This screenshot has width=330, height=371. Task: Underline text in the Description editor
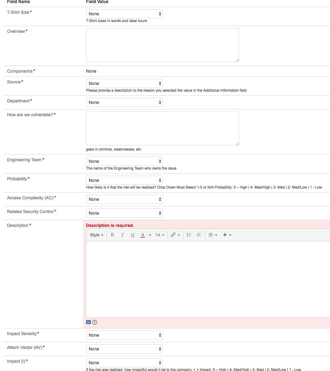(x=133, y=235)
